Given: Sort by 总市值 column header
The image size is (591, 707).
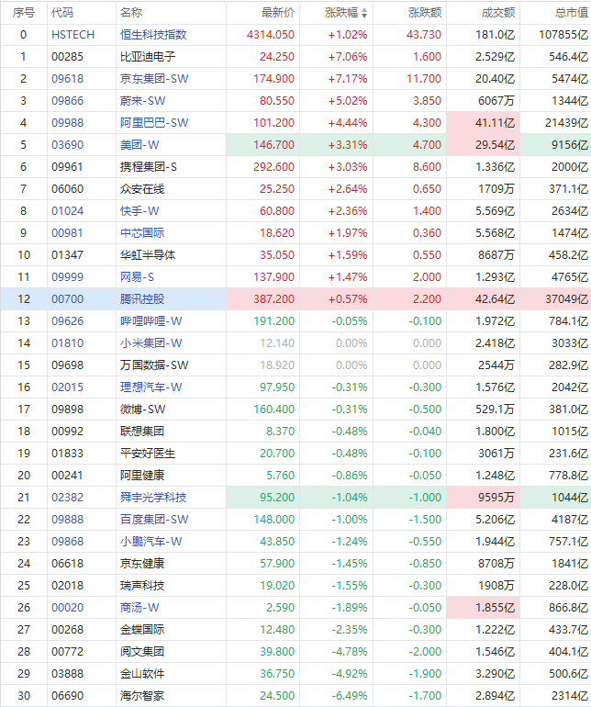Looking at the screenshot, I should (572, 13).
